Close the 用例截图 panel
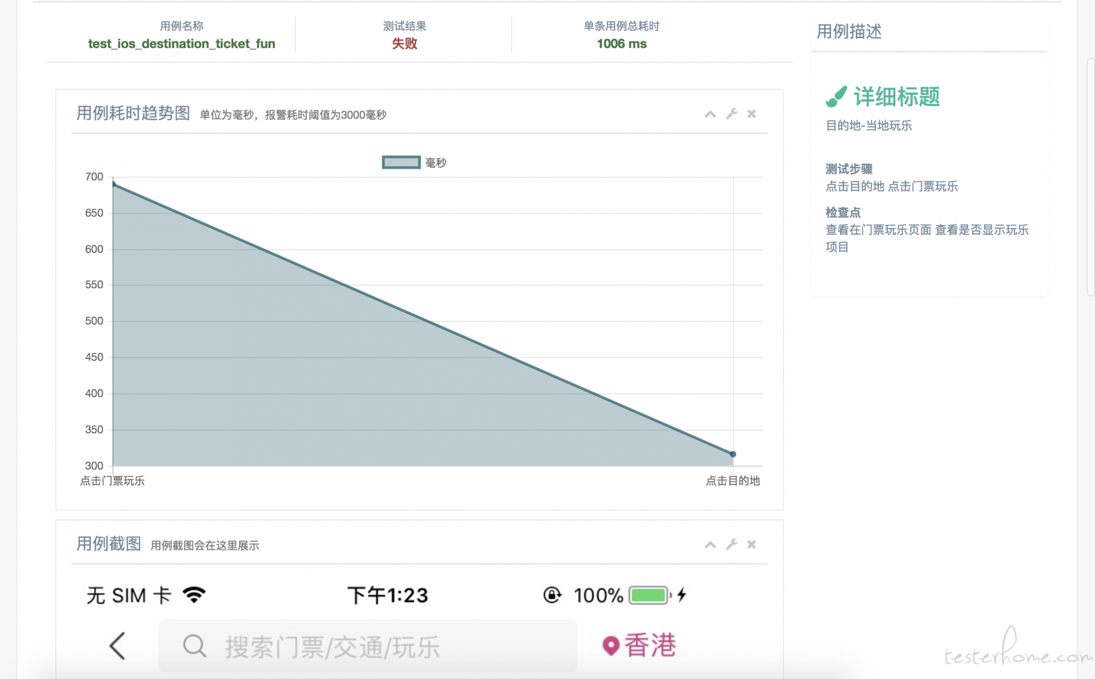Image resolution: width=1095 pixels, height=679 pixels. [x=752, y=544]
